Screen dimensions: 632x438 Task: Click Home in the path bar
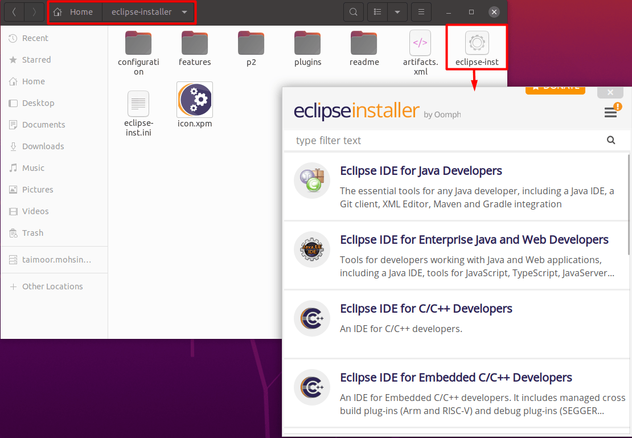(75, 12)
